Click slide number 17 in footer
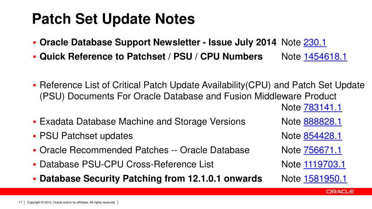 coord(20,202)
